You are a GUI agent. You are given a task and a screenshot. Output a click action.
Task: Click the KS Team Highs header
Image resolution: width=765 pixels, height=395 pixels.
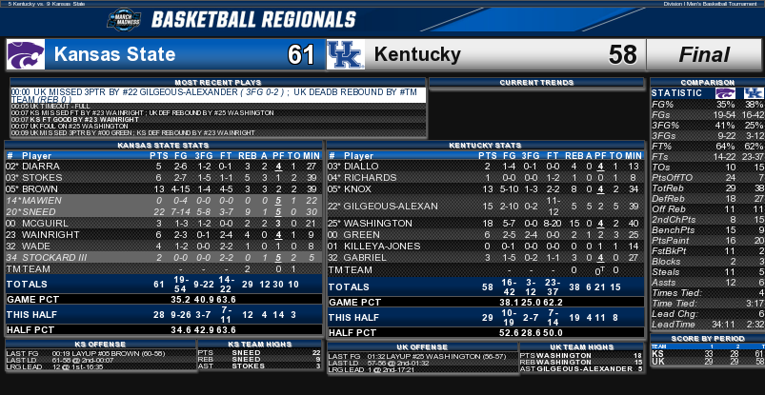(x=260, y=343)
